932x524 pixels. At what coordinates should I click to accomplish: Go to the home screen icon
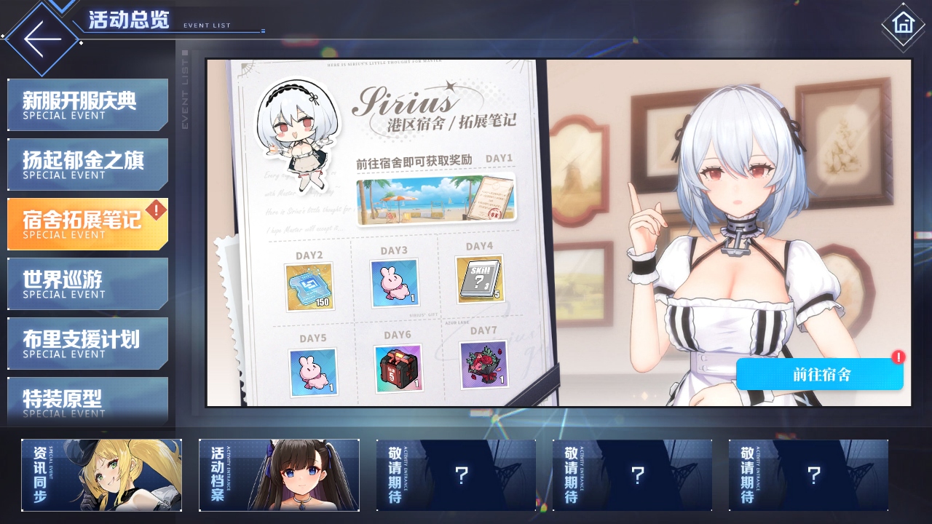[903, 23]
